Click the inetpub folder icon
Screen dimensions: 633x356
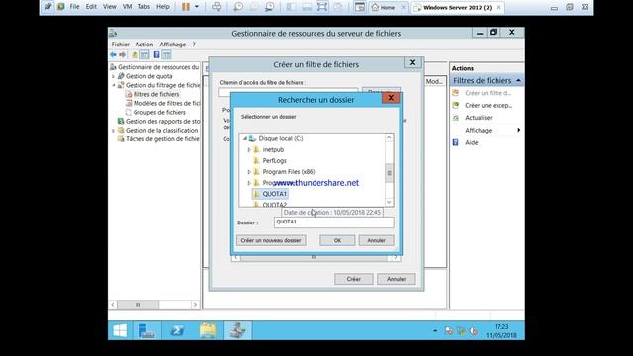pyautogui.click(x=257, y=149)
